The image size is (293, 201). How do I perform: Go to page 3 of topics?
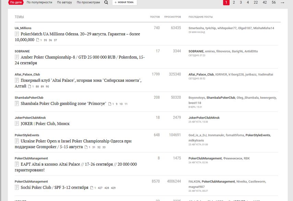pyautogui.click(x=241, y=2)
